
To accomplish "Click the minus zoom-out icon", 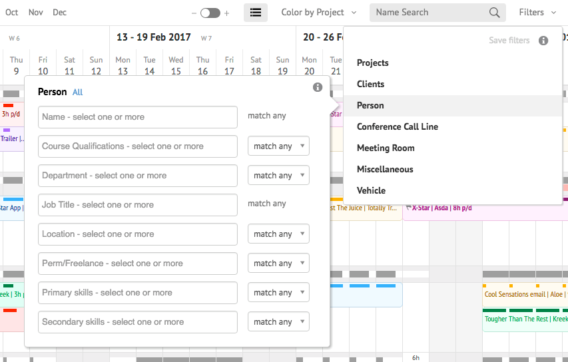I will pos(194,13).
